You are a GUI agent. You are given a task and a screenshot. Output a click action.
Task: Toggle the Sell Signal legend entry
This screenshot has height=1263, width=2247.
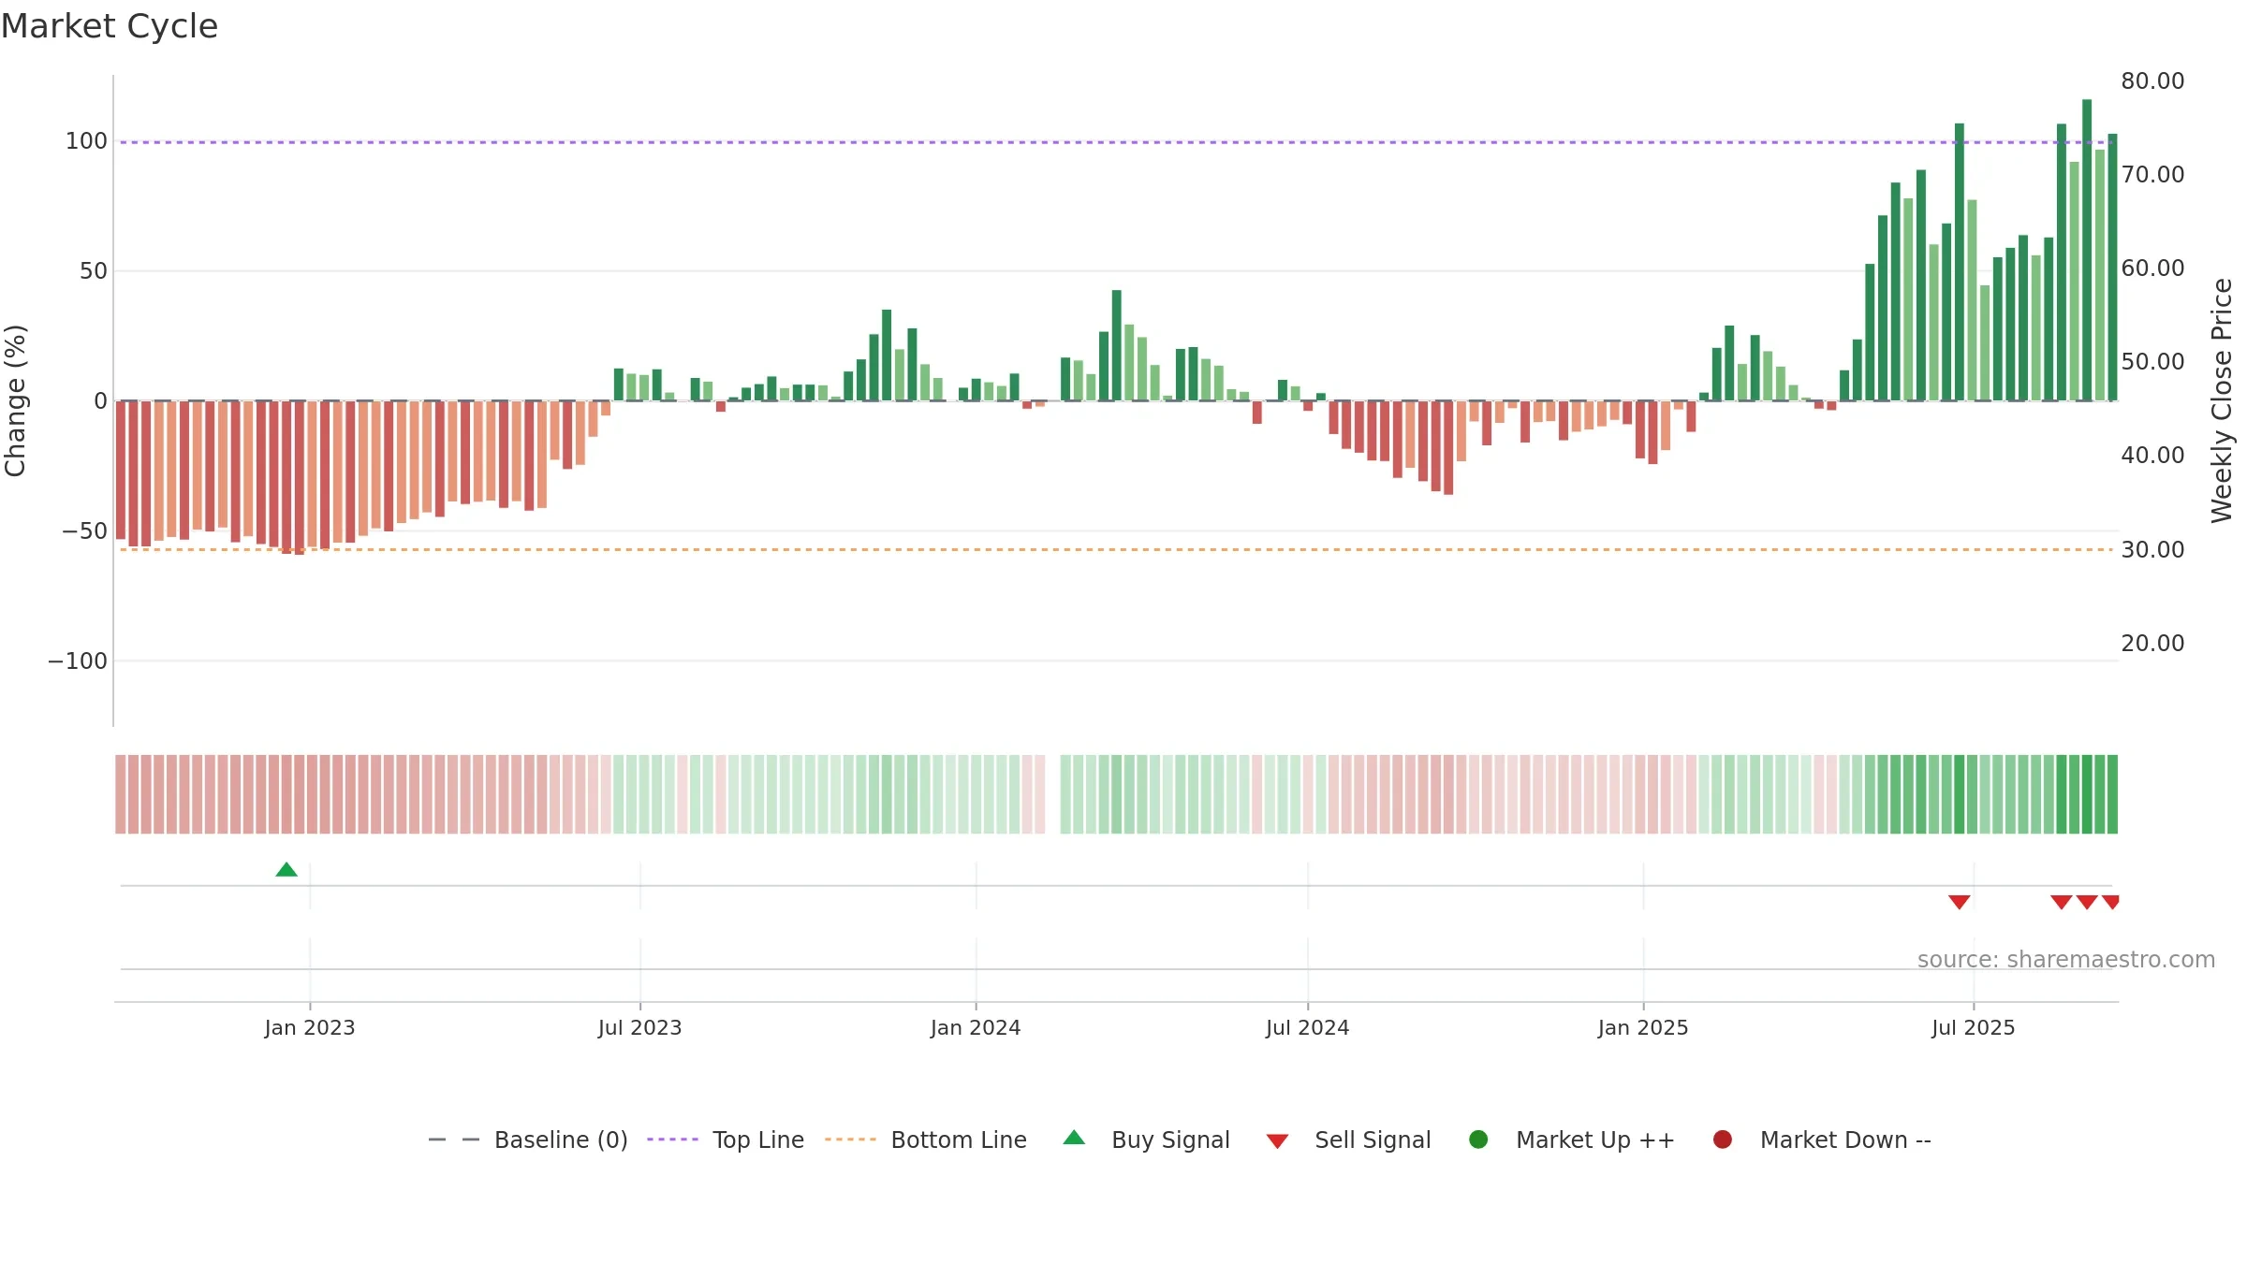tap(1349, 1140)
